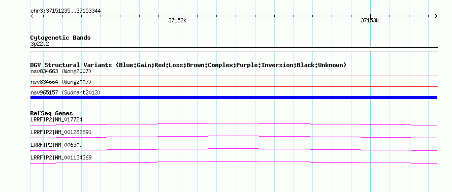The image size is (452, 192).
Task: Click the magenta gene line for NM_001134369
Action: coord(234,162)
